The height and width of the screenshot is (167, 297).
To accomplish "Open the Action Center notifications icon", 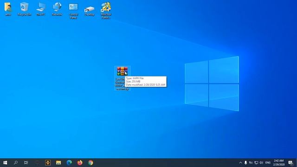I will click(x=291, y=163).
